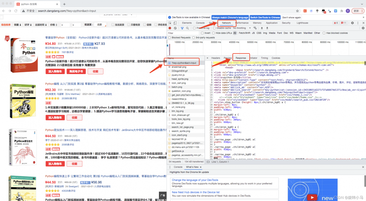Stop recording the network log
This screenshot has width=366, height=201.
[170, 28]
